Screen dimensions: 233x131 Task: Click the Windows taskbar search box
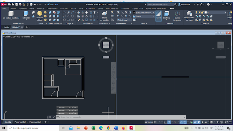coord(33,128)
